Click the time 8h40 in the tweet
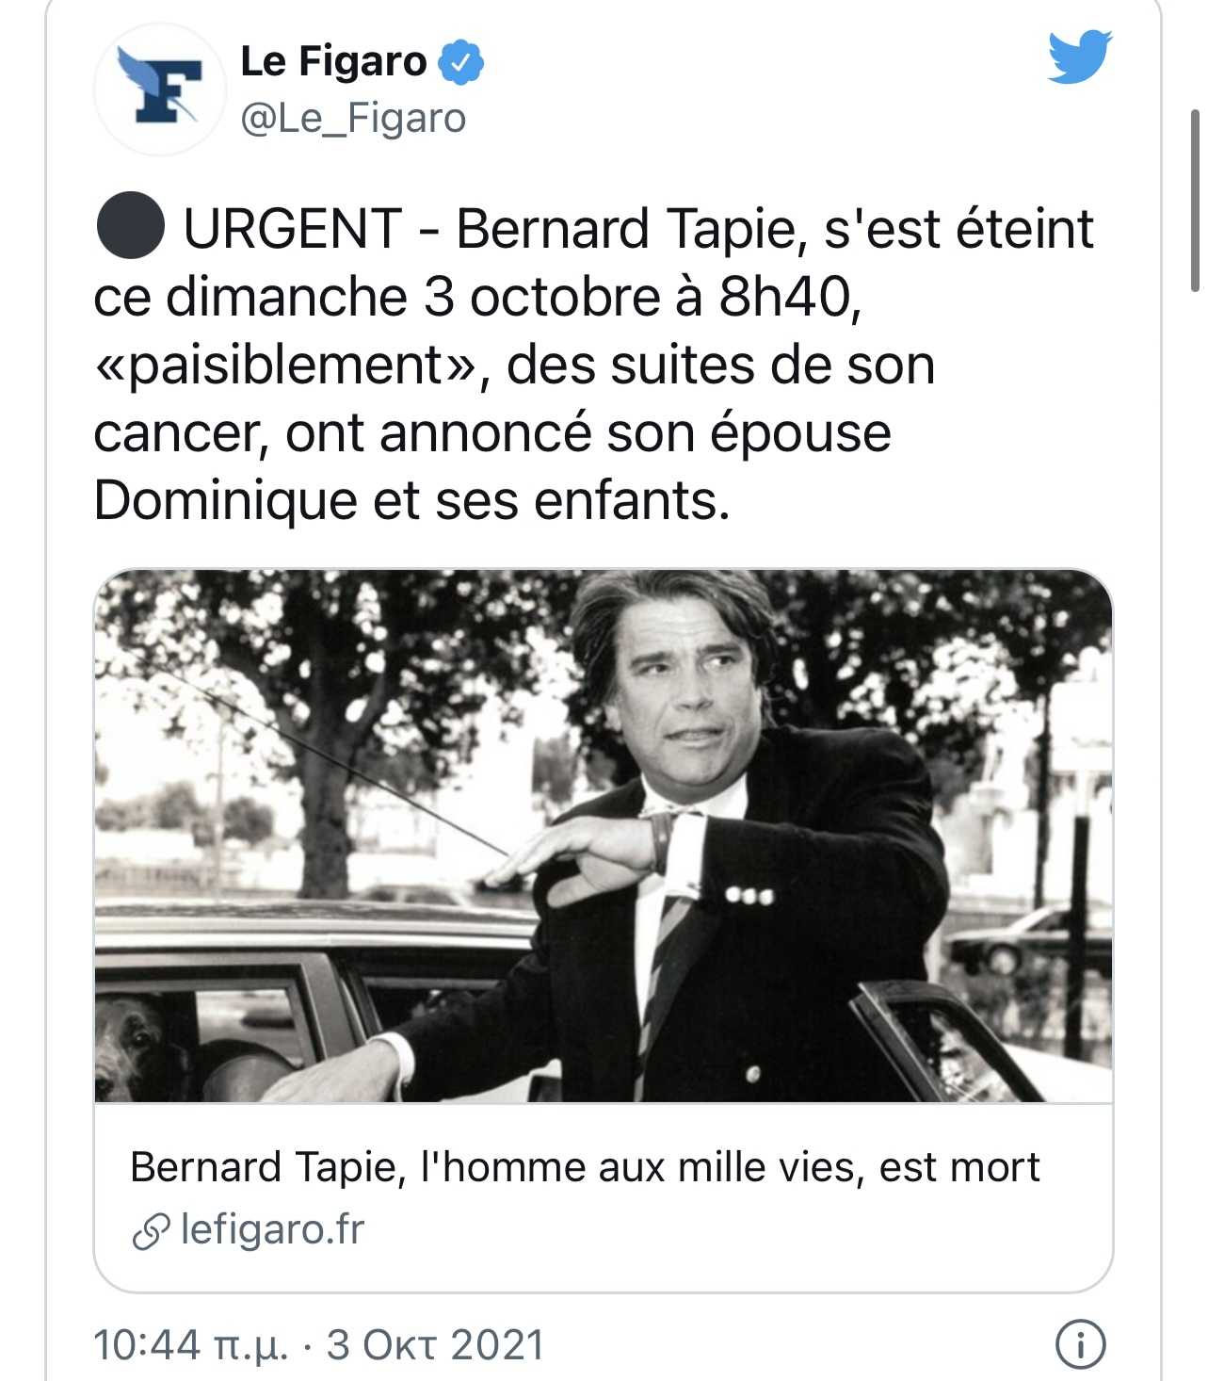 [788, 298]
